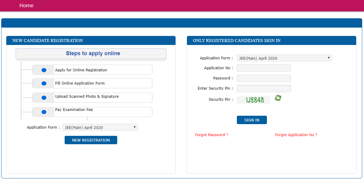Focus the Application No input field
Image resolution: width=364 pixels, height=182 pixels.
[264, 68]
